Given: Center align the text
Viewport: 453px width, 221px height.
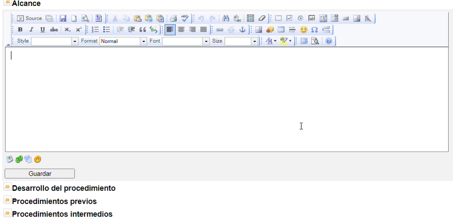Looking at the screenshot, I should (x=181, y=29).
